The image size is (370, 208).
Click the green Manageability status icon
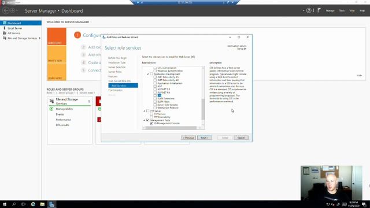[x=51, y=109]
